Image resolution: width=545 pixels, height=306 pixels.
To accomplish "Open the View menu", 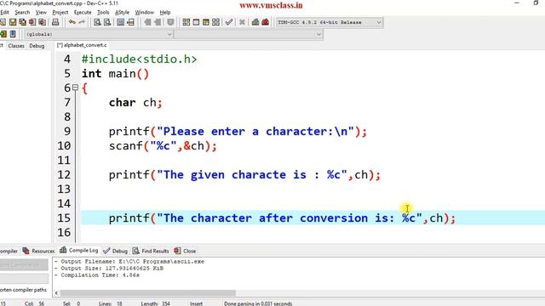I will [41, 12].
